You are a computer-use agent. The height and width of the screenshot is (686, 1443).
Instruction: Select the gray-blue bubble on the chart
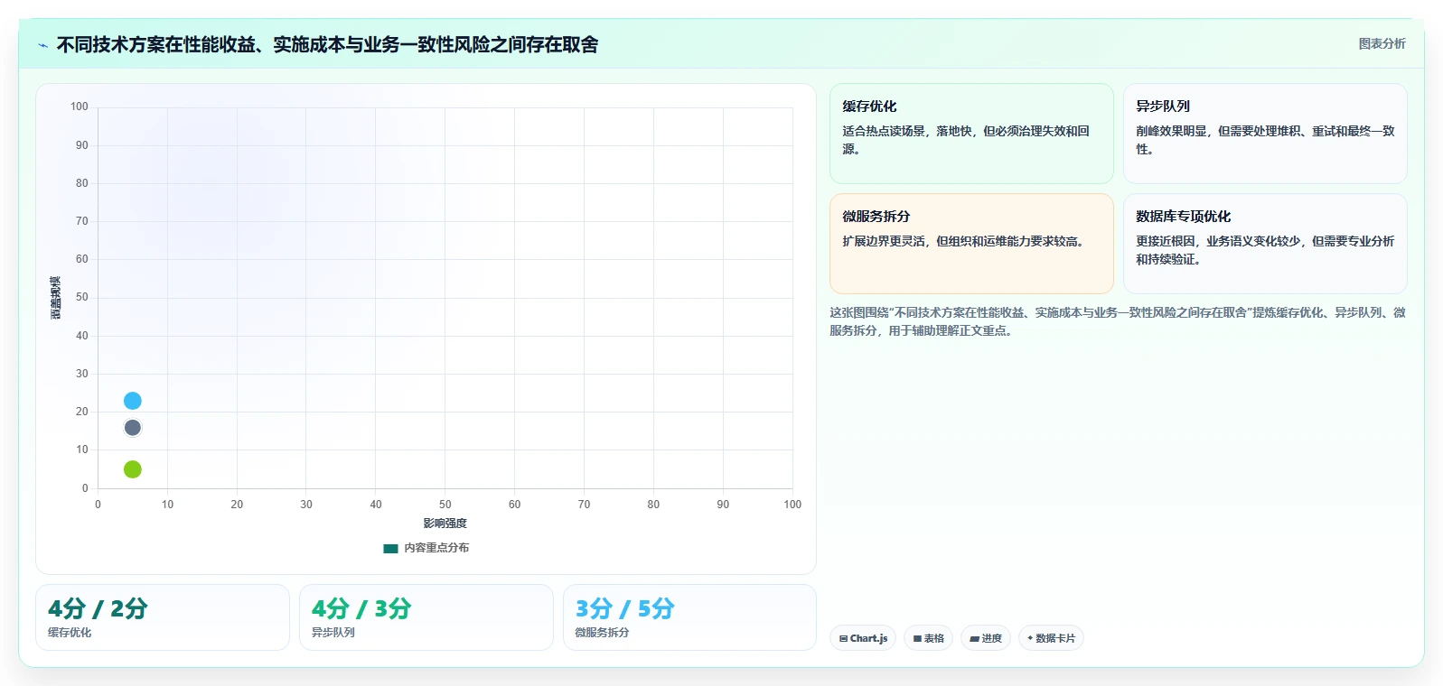[x=133, y=428]
